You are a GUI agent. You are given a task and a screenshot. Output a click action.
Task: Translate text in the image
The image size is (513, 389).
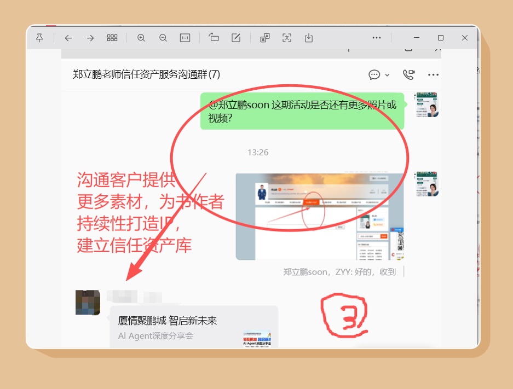click(265, 38)
